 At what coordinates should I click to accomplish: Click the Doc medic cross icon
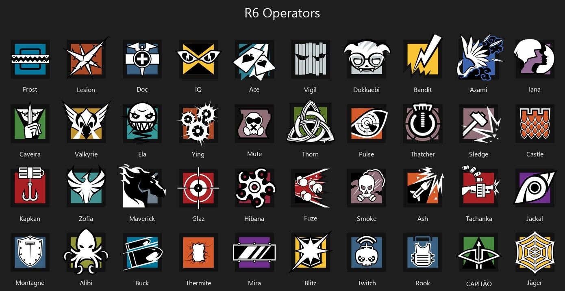(142, 59)
